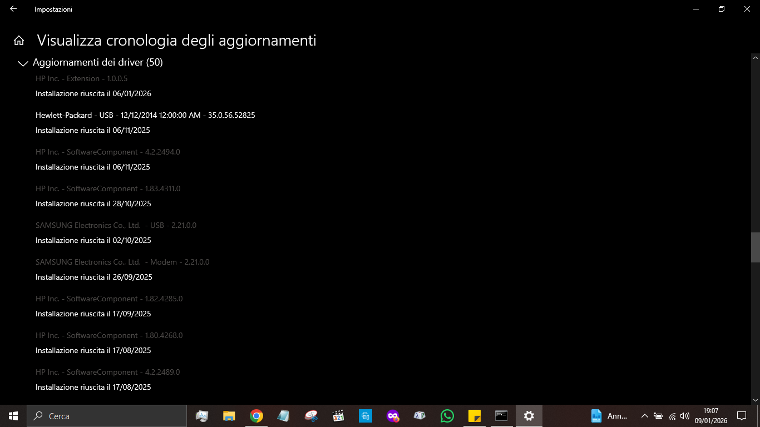Switch to the Command Prompt window
Screen dimensions: 760x427
click(502, 416)
